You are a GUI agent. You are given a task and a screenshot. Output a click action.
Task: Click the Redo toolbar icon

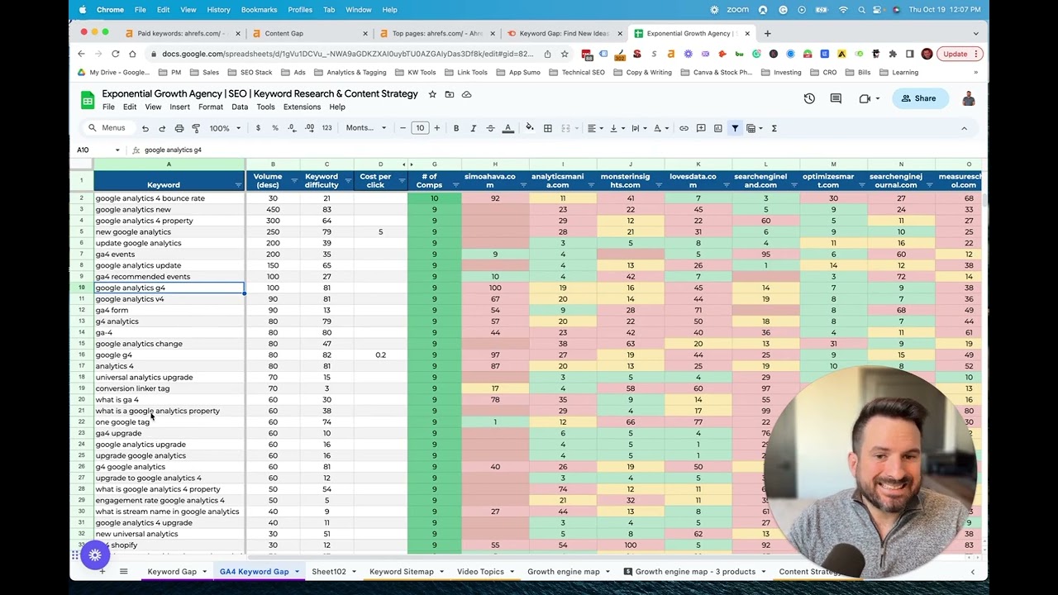[162, 128]
